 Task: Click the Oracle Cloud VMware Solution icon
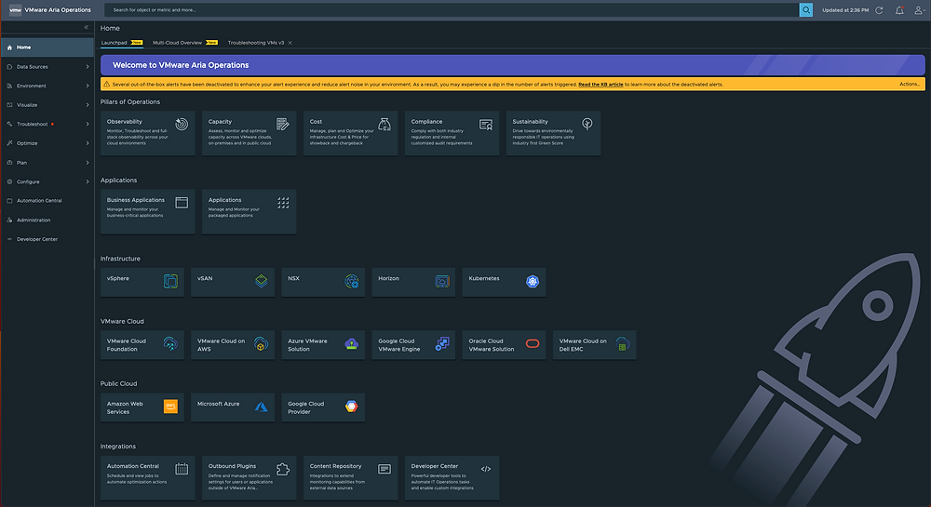pos(533,343)
